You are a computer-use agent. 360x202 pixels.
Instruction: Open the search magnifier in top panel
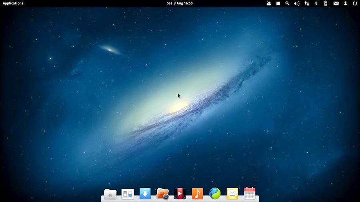tap(287, 3)
